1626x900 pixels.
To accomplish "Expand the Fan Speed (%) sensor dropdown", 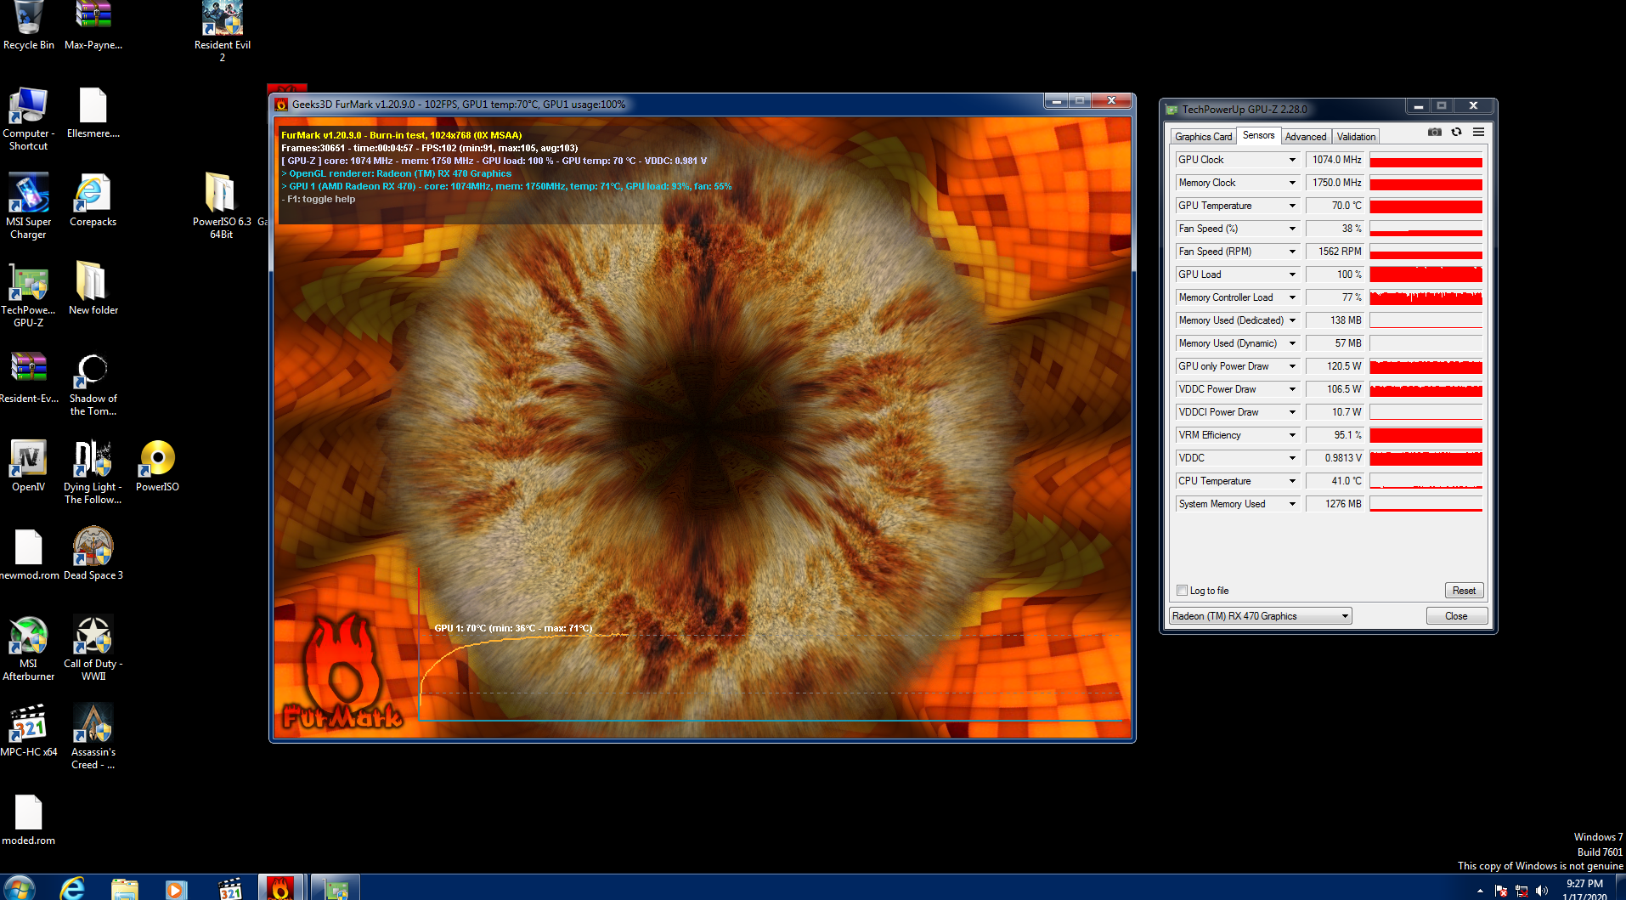I will (1292, 229).
